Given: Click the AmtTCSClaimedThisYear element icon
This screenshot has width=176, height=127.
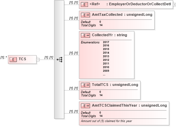Looking at the screenshot, I should point(85,106).
